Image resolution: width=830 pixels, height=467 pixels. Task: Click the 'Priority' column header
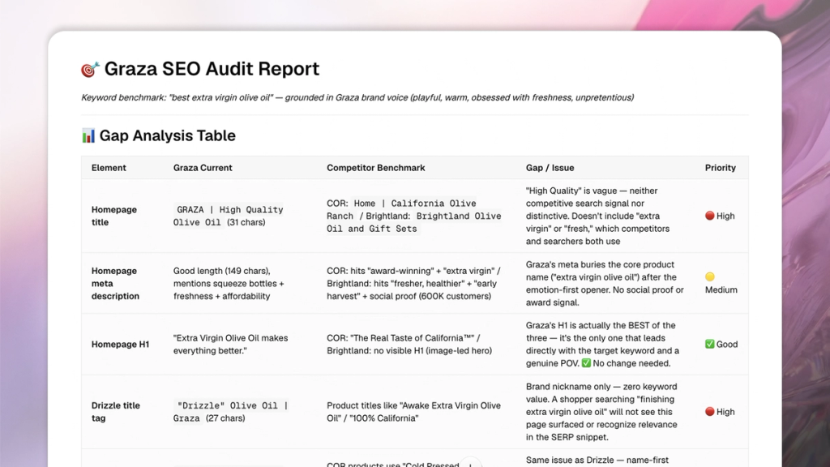pos(721,168)
